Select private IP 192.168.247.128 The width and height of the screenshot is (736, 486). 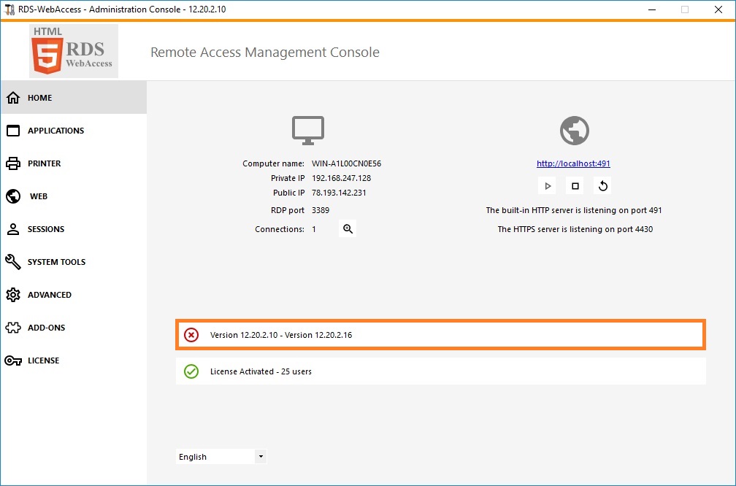[x=341, y=178]
